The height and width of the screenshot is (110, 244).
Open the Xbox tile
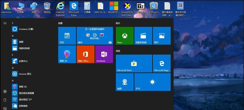tap(125, 36)
